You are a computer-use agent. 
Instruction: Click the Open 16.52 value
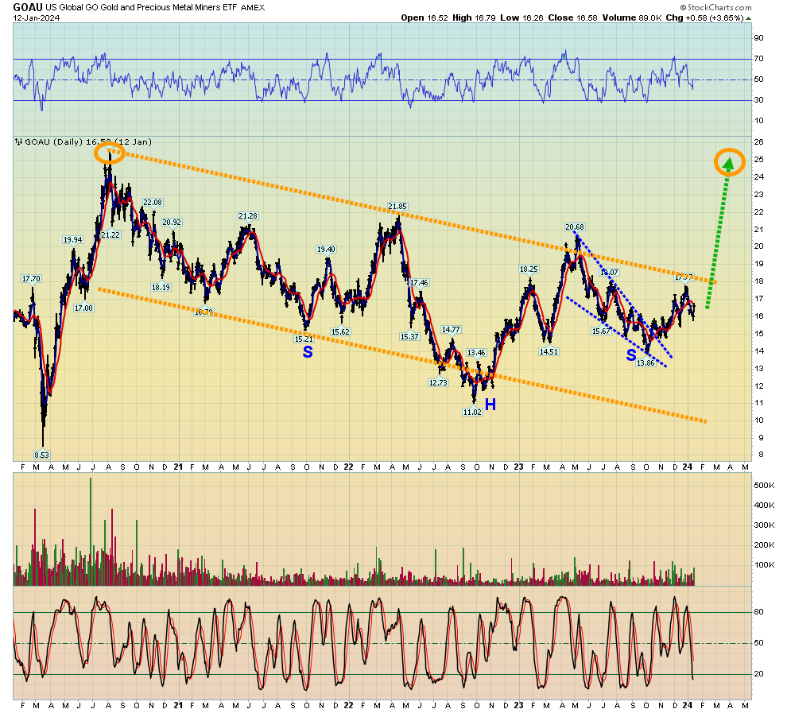click(x=425, y=18)
